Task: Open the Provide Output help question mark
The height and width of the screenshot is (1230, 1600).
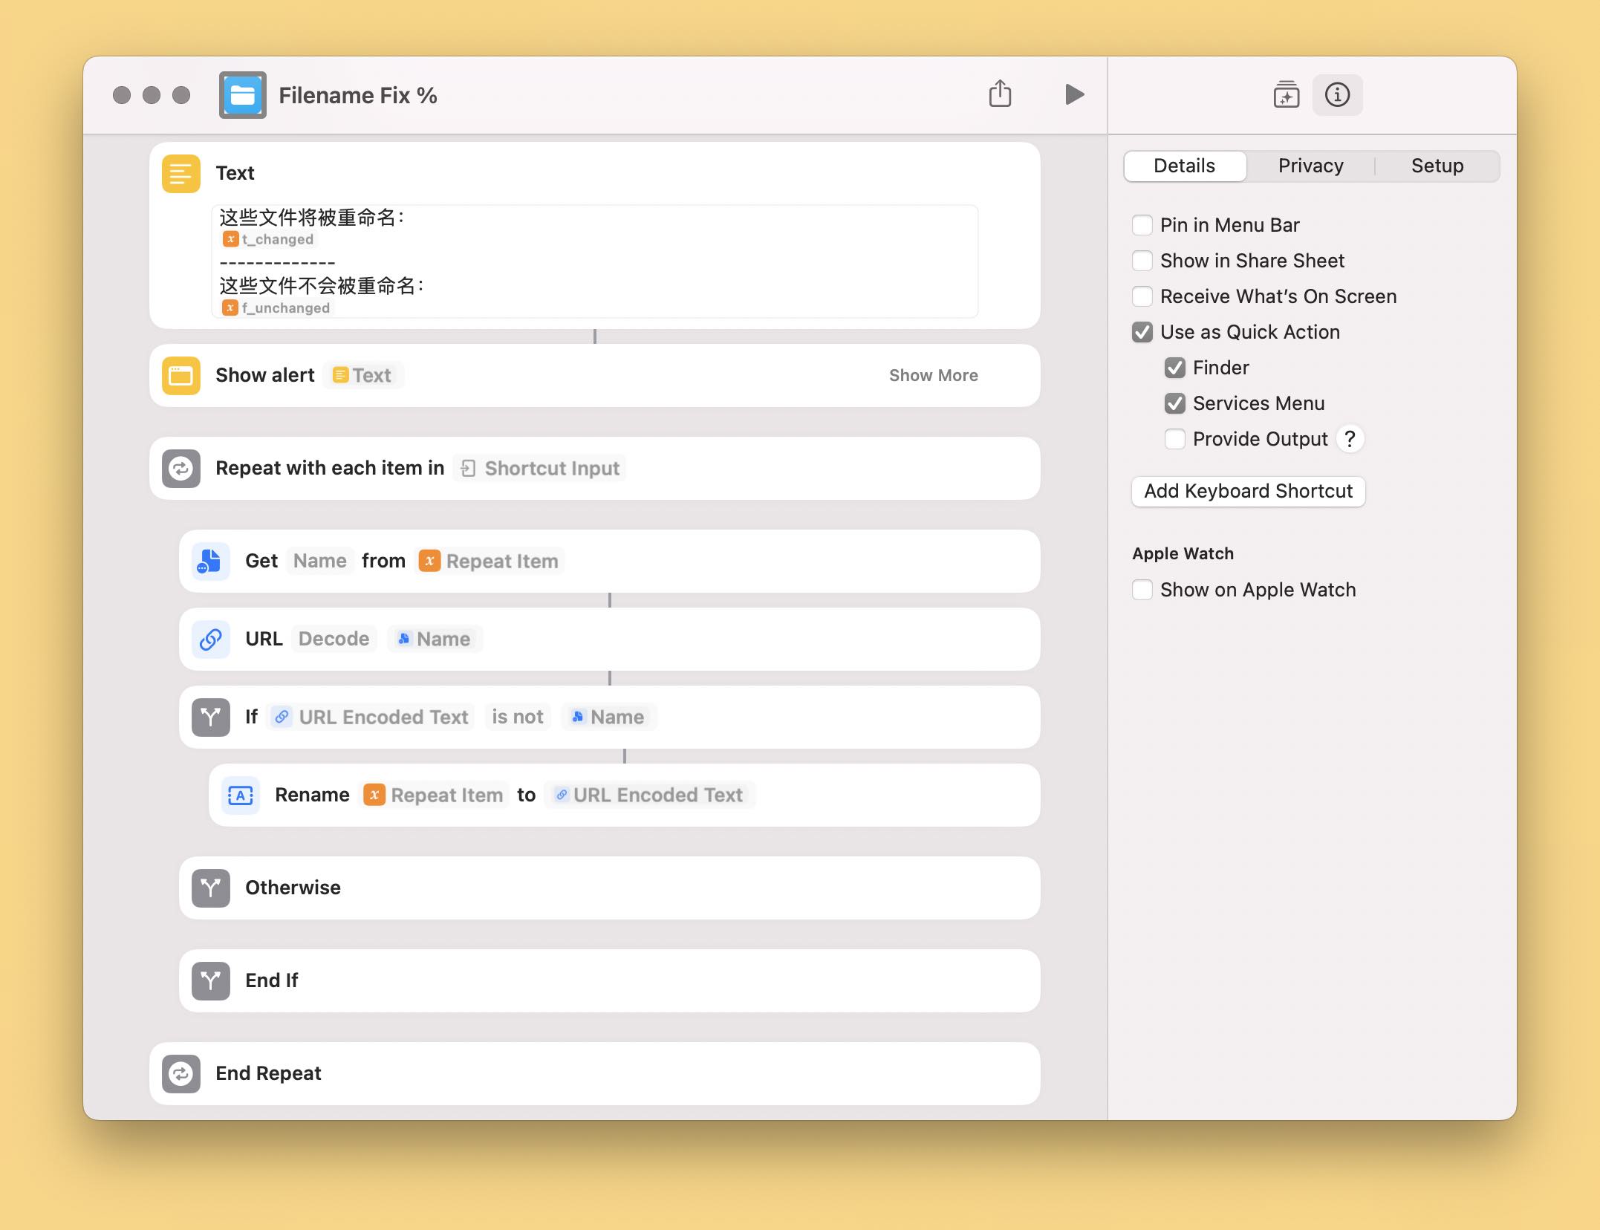Action: coord(1350,439)
